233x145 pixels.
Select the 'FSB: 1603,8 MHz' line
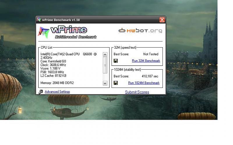click(52, 72)
